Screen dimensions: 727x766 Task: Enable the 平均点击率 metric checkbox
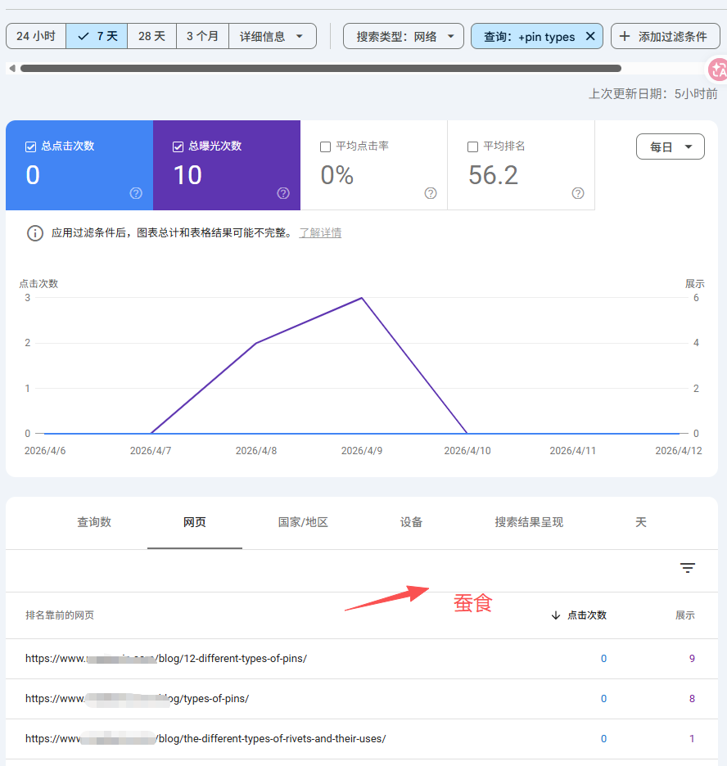[x=324, y=146]
